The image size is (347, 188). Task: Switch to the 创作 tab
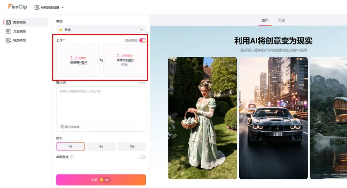(265, 20)
